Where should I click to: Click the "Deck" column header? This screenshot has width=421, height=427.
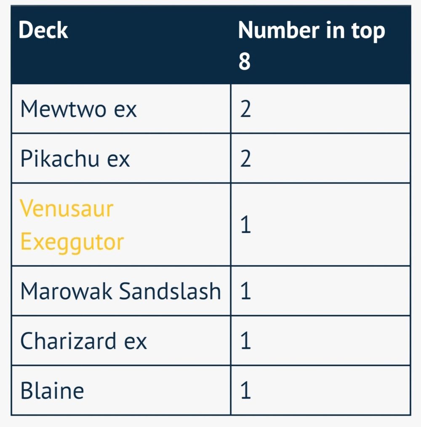(x=43, y=30)
